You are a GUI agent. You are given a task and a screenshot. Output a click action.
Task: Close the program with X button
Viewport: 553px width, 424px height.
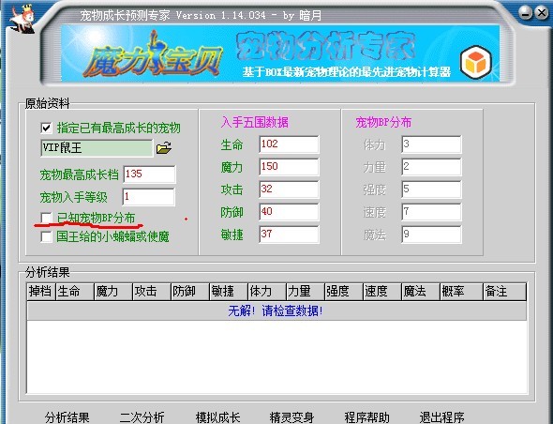pyautogui.click(x=542, y=13)
